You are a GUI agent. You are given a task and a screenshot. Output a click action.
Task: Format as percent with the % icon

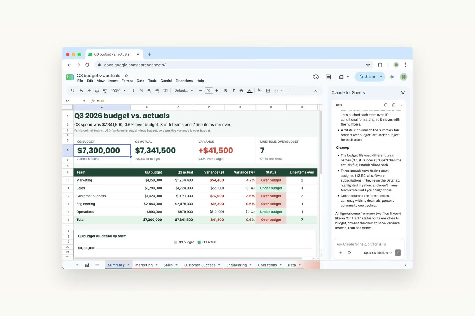coord(141,91)
